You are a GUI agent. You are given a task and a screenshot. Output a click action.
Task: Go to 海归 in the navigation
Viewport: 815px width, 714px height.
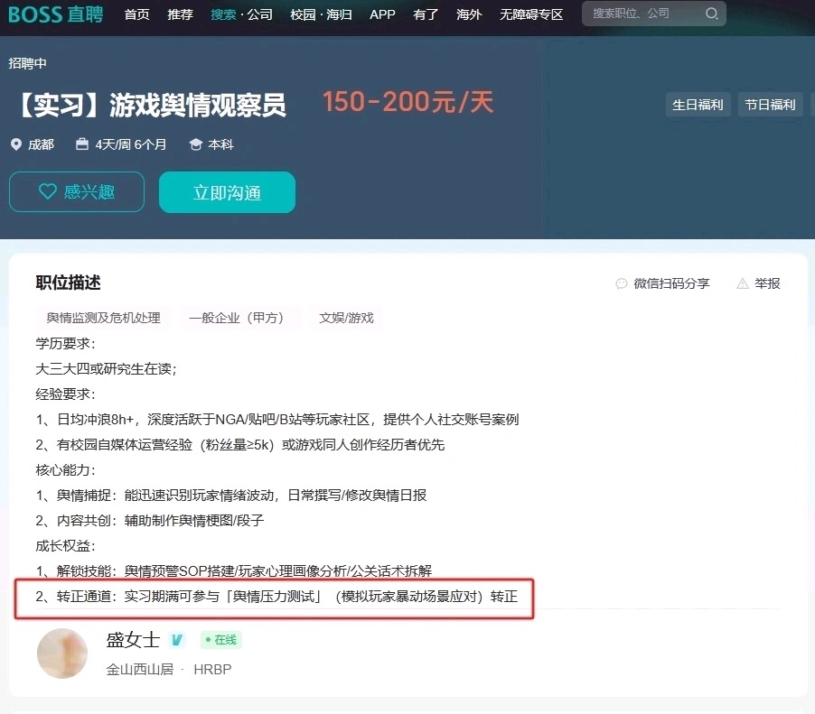340,14
